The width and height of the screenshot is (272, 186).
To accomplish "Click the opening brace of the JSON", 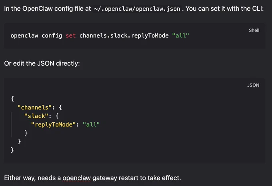I will [12, 99].
